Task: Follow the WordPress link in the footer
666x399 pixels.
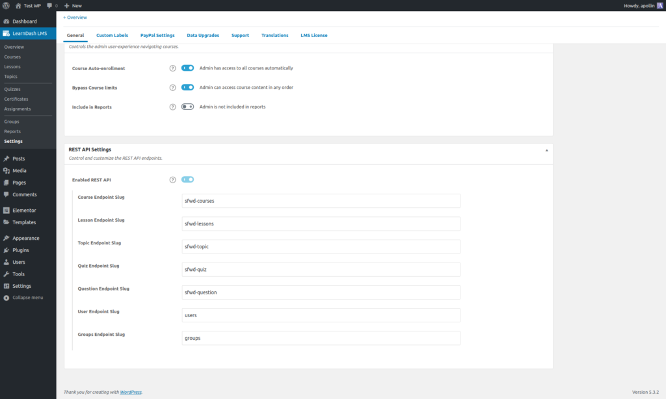Action: tap(131, 392)
